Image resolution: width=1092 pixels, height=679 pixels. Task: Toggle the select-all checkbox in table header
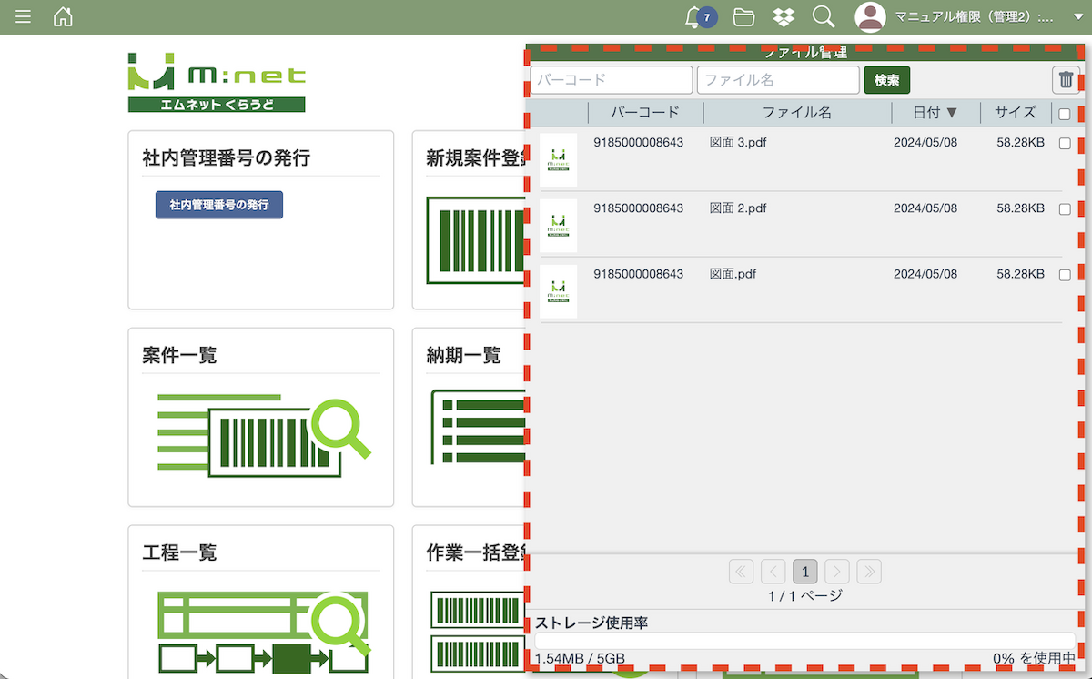point(1065,114)
